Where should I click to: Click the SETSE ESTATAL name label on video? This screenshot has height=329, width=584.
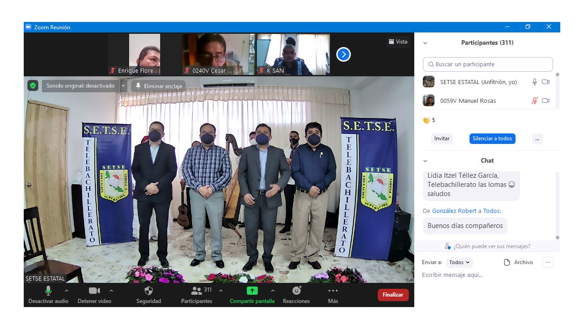point(45,279)
